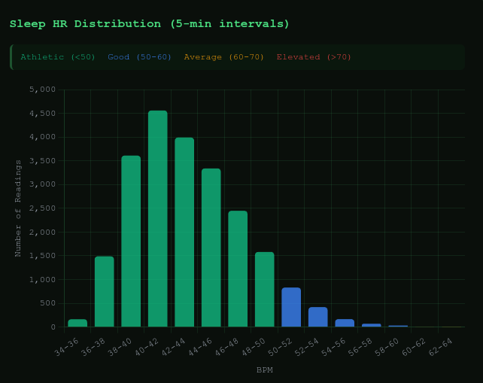Select the Average (60-70) legend label
This screenshot has width=483, height=383.
coord(224,57)
